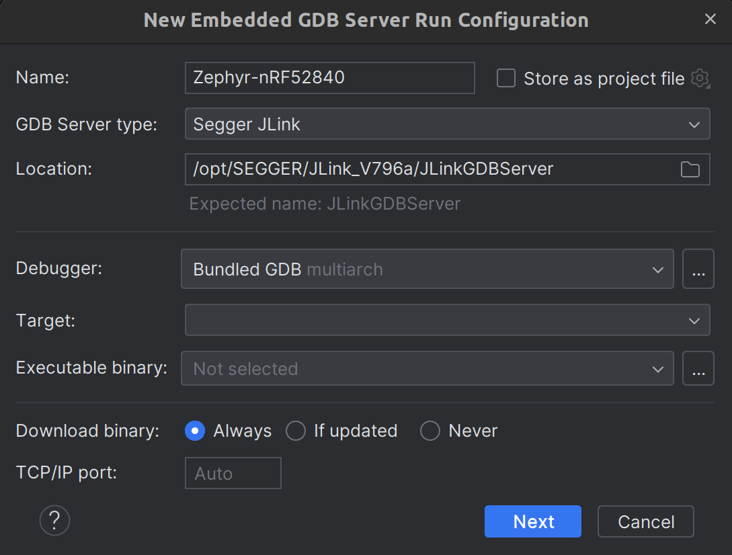Enable Store as project file checkbox

[506, 79]
